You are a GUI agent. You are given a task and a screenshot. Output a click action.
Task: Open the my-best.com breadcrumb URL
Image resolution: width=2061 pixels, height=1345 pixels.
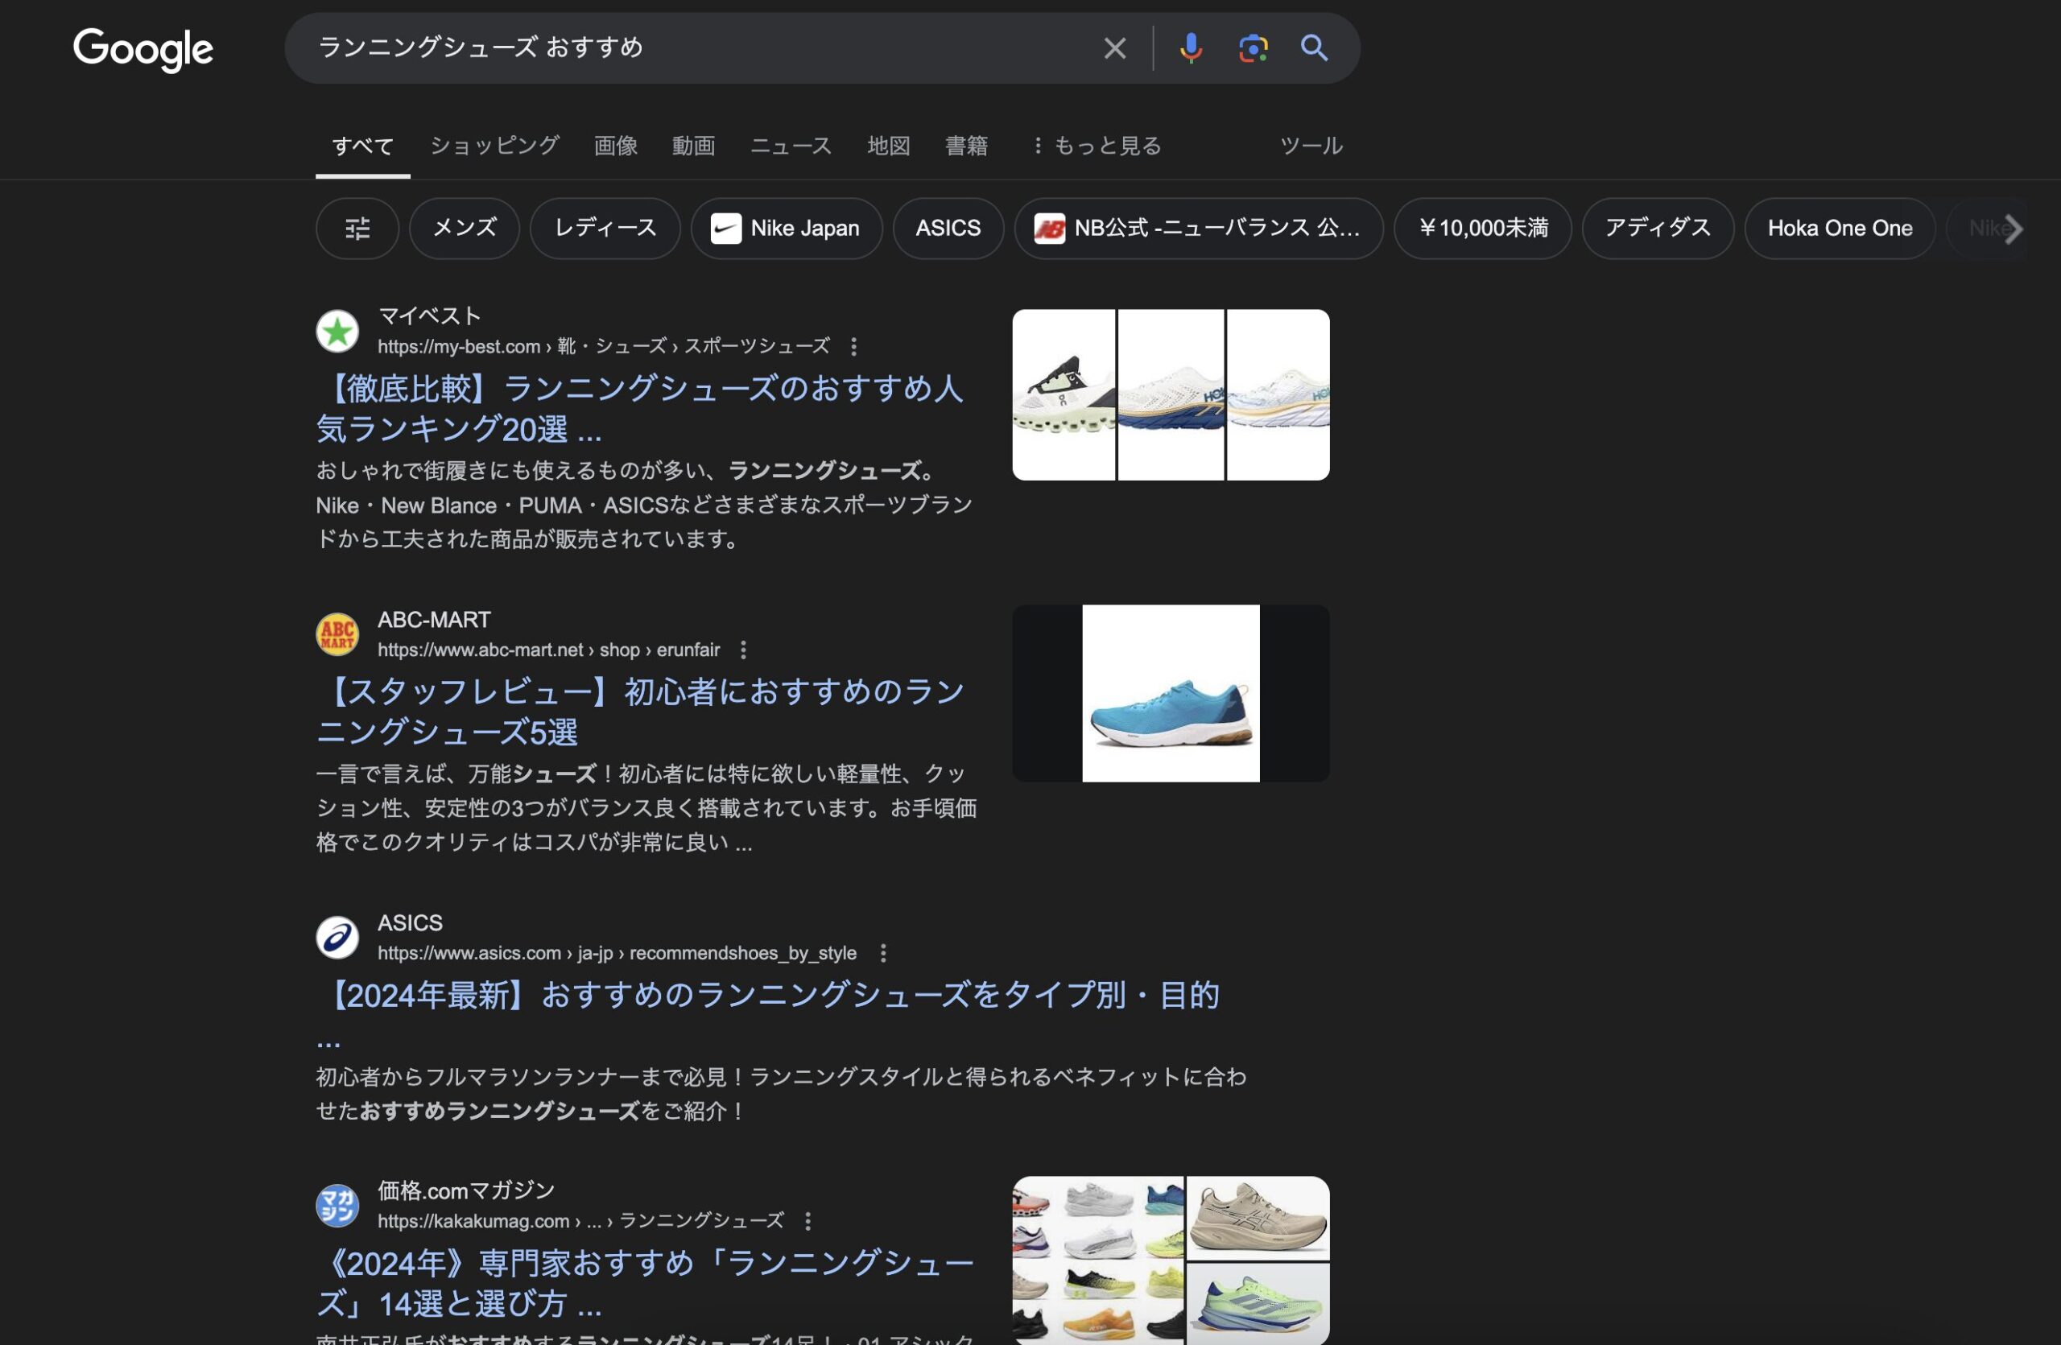point(604,347)
